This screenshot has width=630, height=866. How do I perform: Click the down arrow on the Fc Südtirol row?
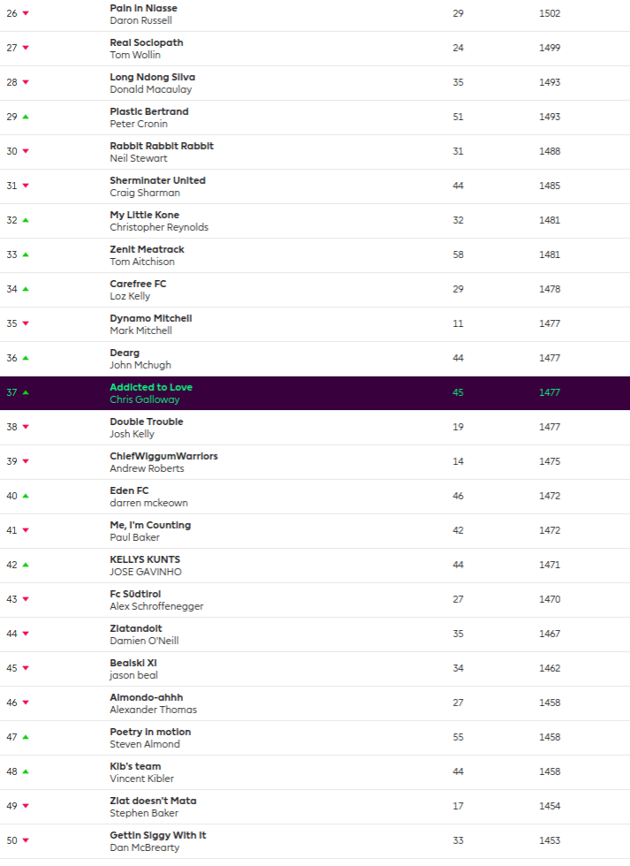26,599
